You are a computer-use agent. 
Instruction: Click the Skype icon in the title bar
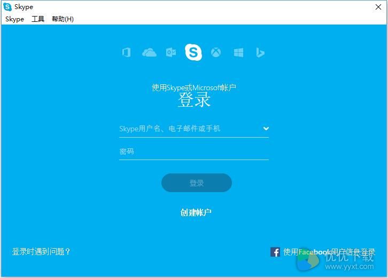pos(7,7)
